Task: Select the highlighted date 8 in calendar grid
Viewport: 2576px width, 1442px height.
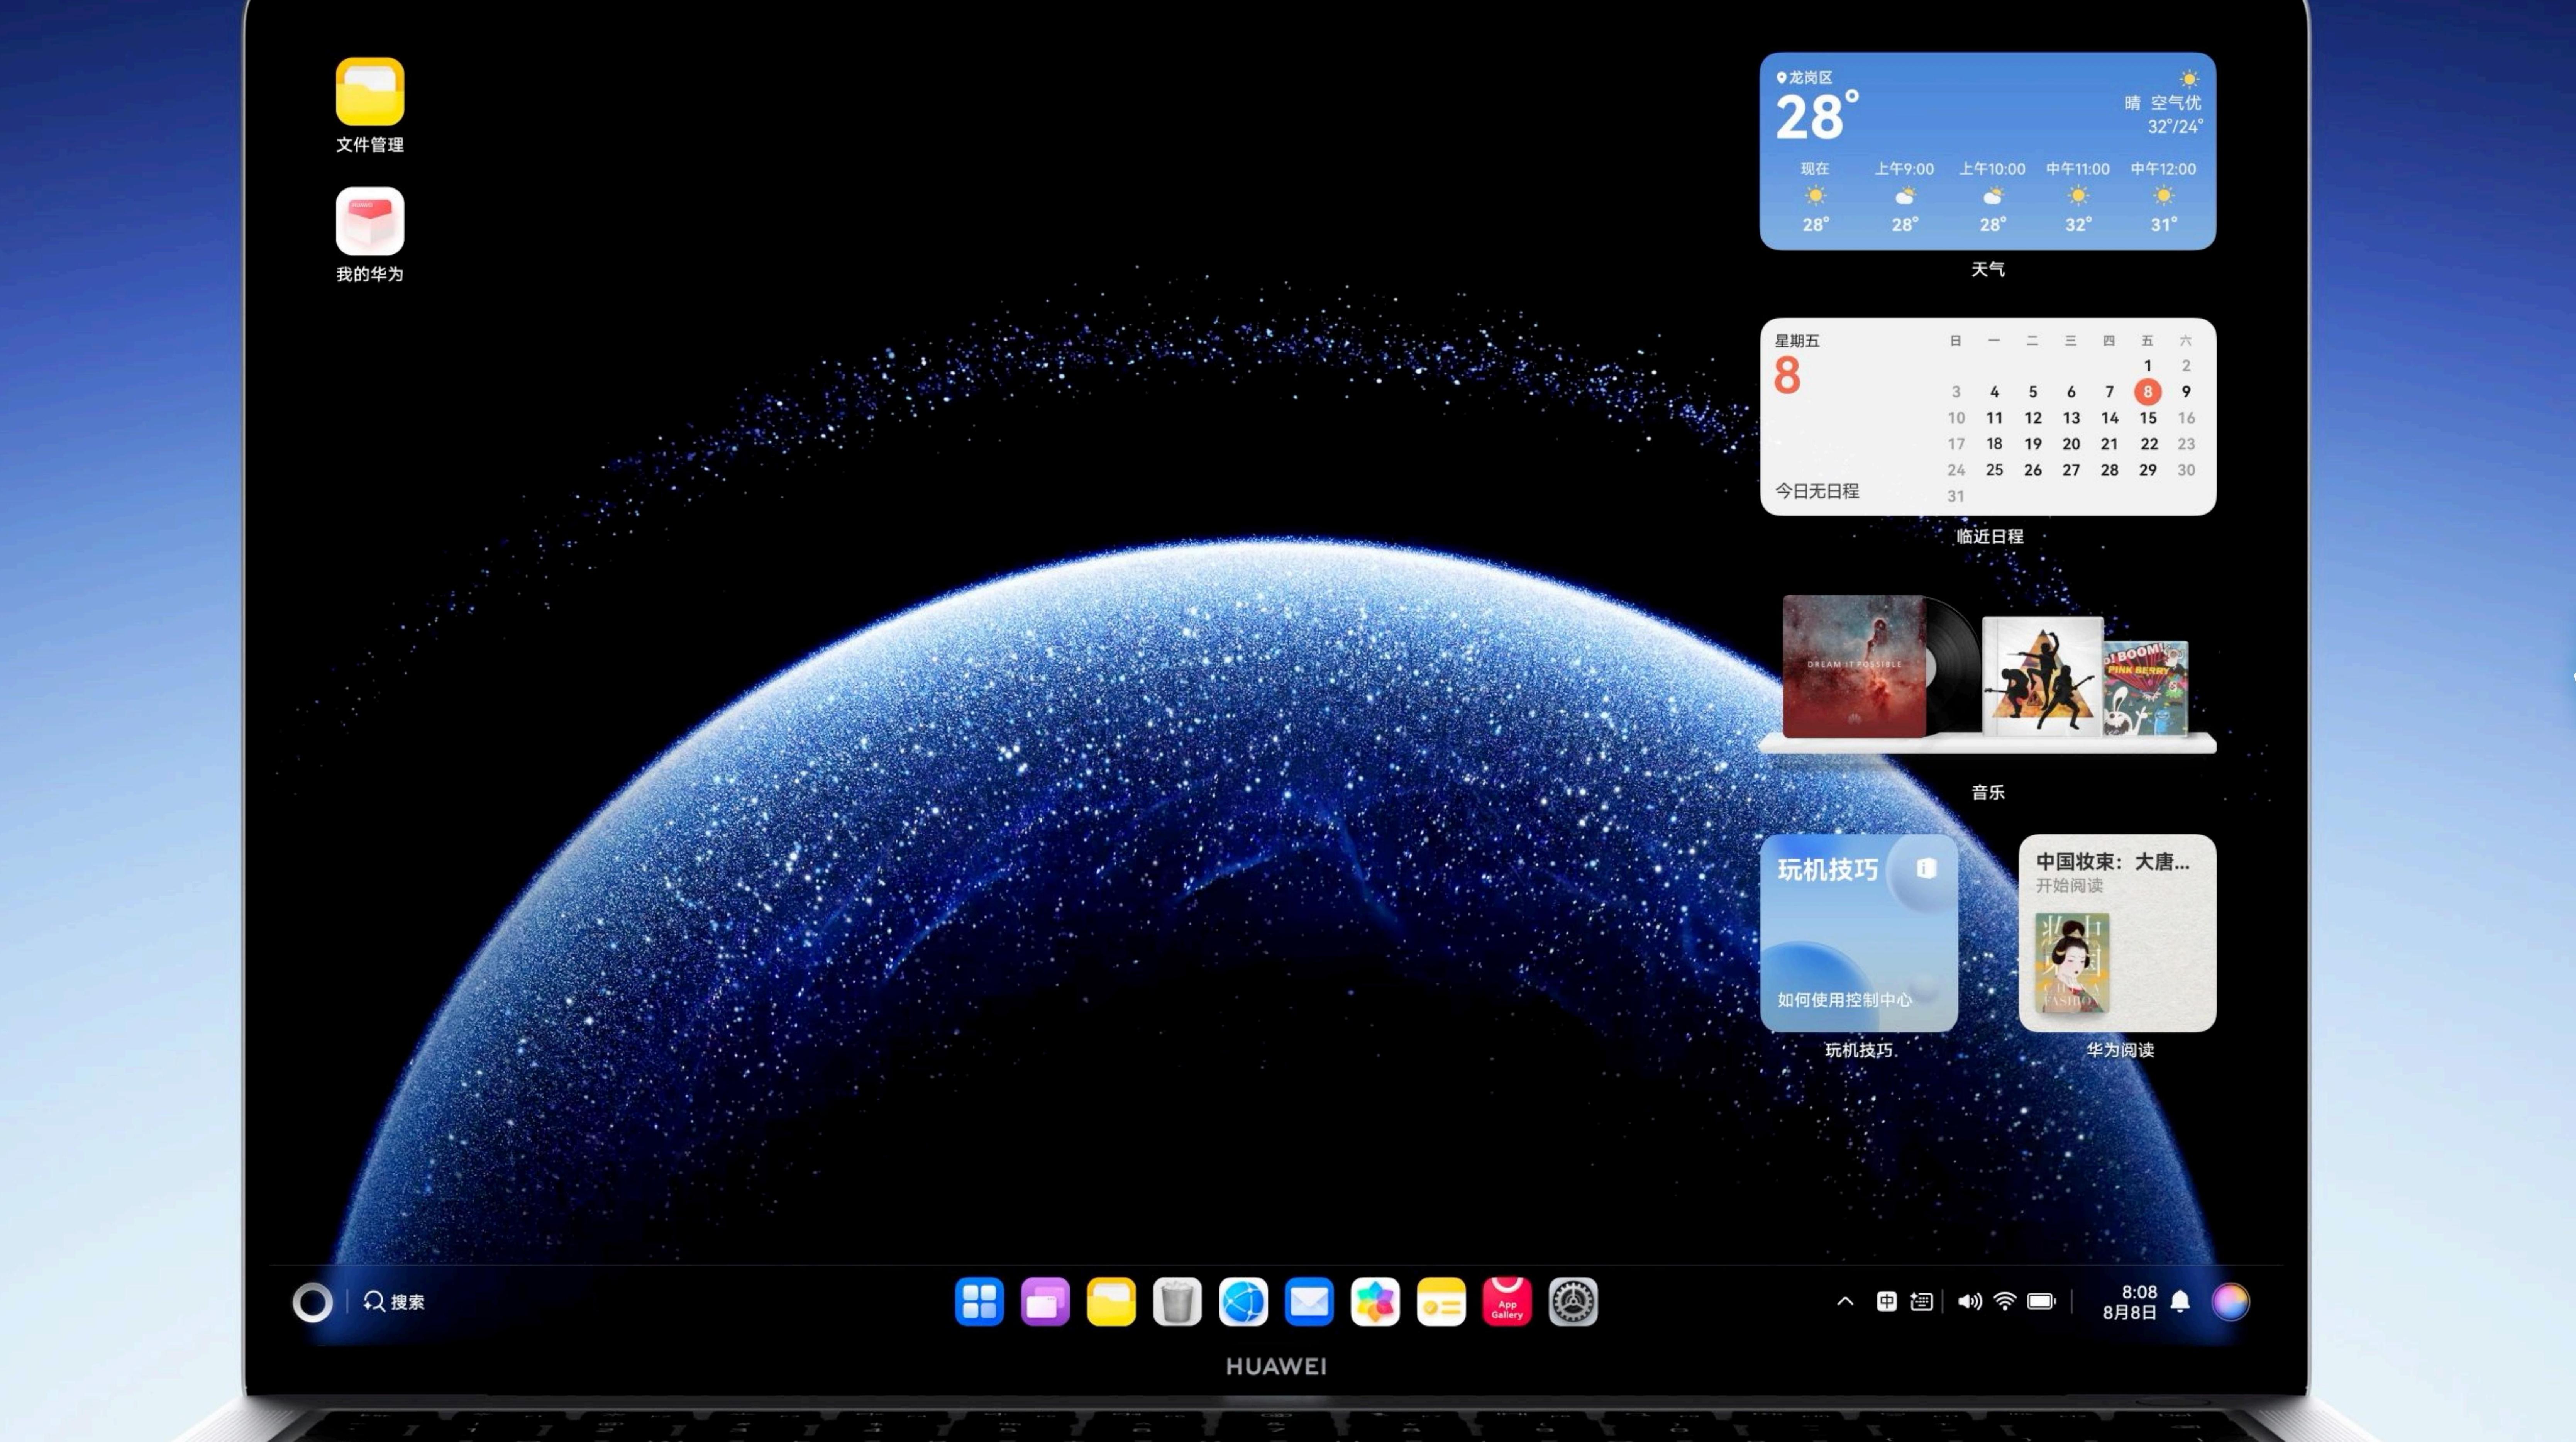Action: 2147,392
